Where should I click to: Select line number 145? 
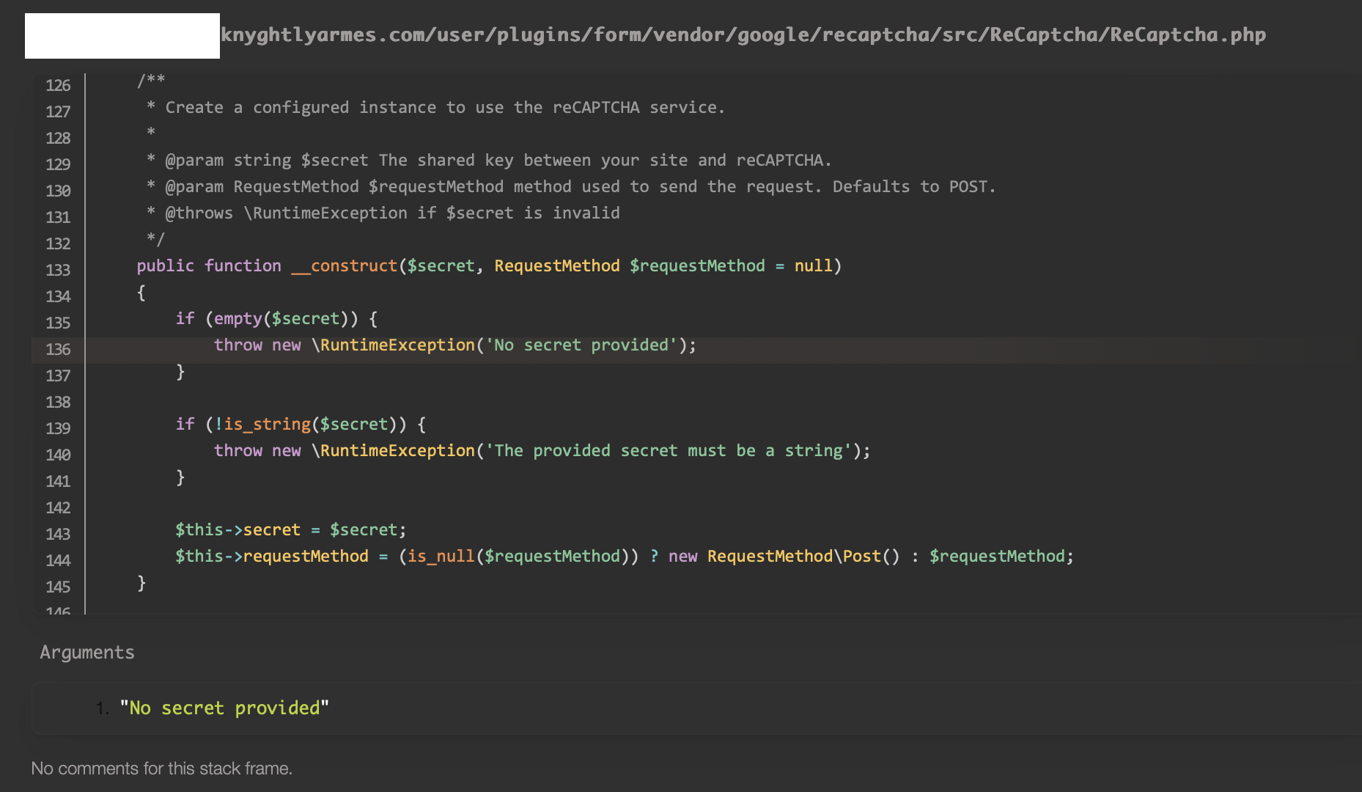tap(58, 587)
